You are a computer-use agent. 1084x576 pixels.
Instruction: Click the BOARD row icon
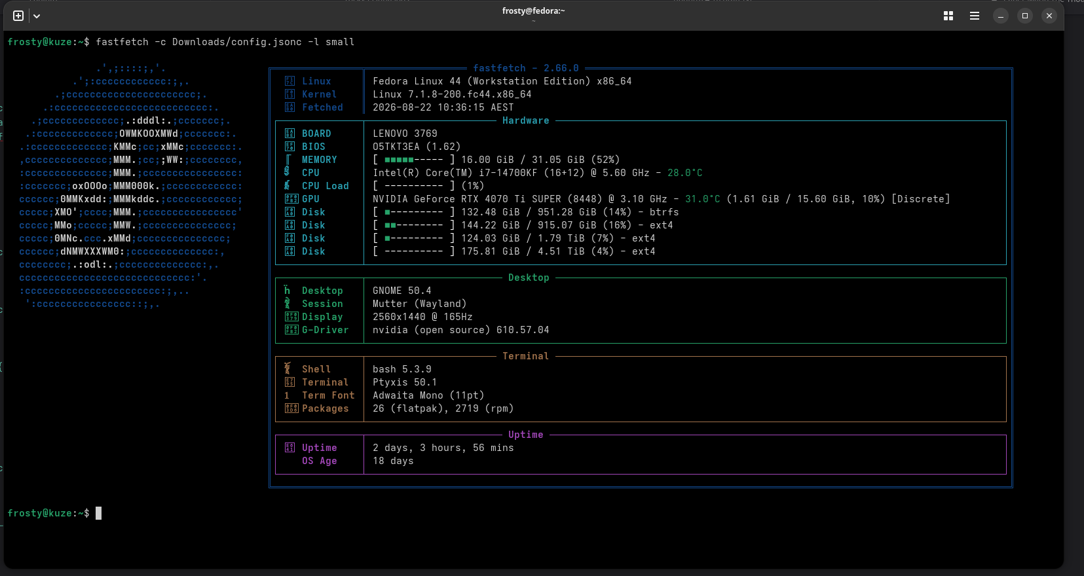pos(290,134)
